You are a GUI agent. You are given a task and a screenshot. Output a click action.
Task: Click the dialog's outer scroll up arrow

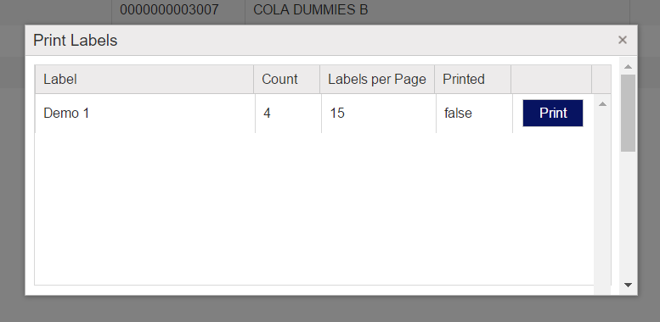pyautogui.click(x=628, y=67)
